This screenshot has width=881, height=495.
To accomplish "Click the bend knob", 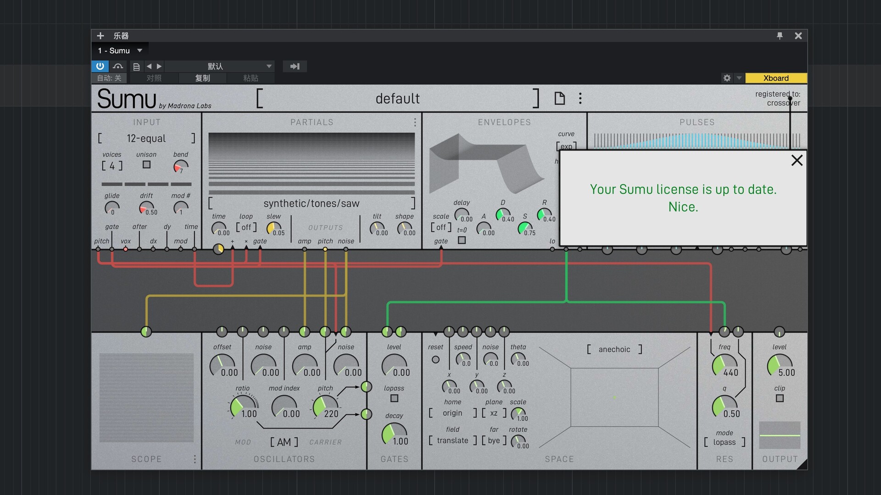I will pyautogui.click(x=181, y=166).
